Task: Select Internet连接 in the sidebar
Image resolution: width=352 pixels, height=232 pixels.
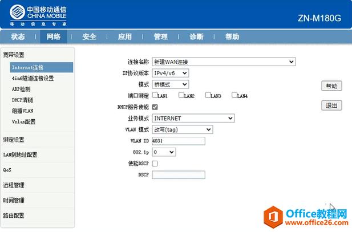Action: point(42,67)
